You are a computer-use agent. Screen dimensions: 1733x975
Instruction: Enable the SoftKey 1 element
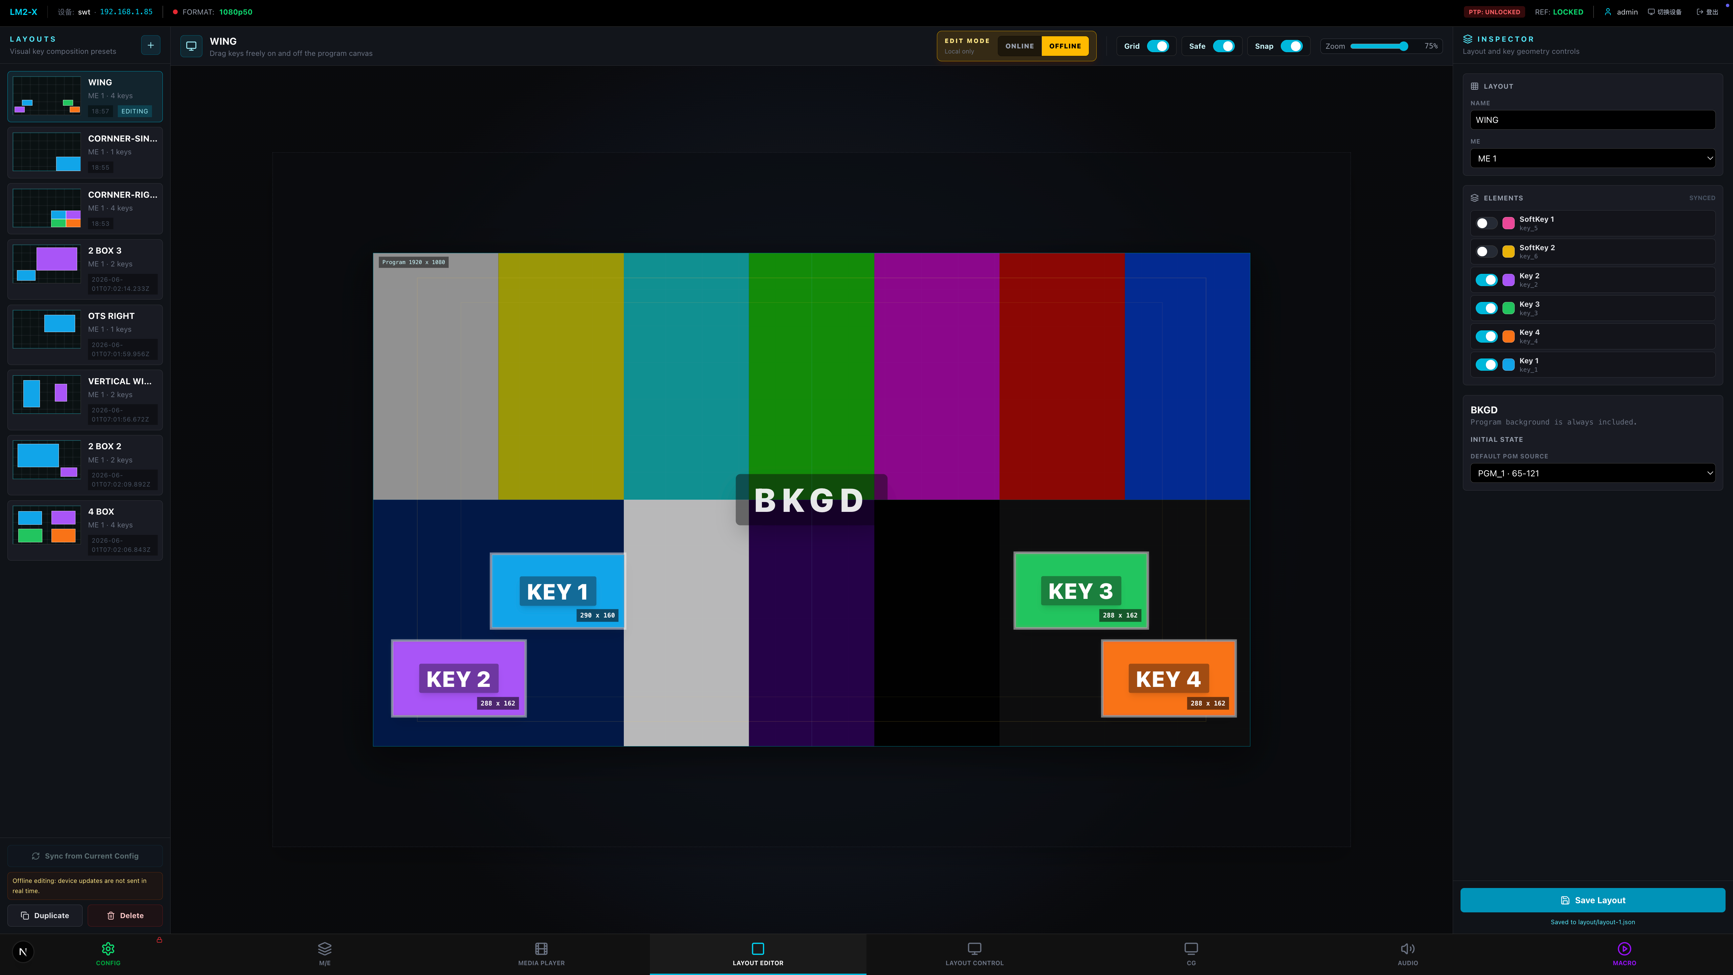[1487, 223]
